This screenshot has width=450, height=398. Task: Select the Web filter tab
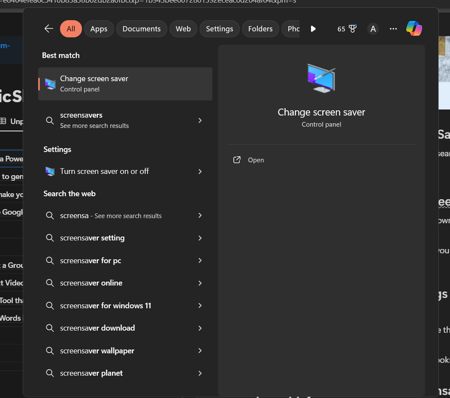183,29
